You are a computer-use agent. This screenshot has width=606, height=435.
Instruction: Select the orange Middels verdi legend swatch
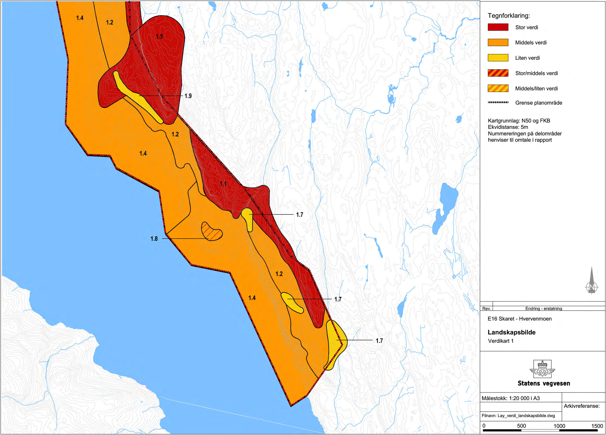498,43
